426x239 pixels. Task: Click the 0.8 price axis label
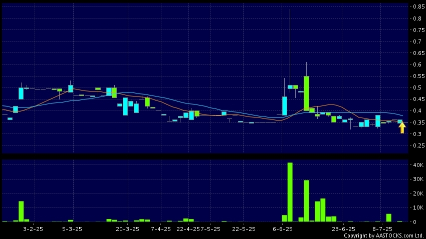point(417,18)
